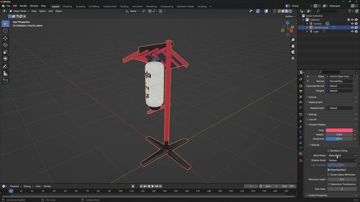Image resolution: width=360 pixels, height=202 pixels.
Task: Select the Cursor tool
Action: coord(6,31)
